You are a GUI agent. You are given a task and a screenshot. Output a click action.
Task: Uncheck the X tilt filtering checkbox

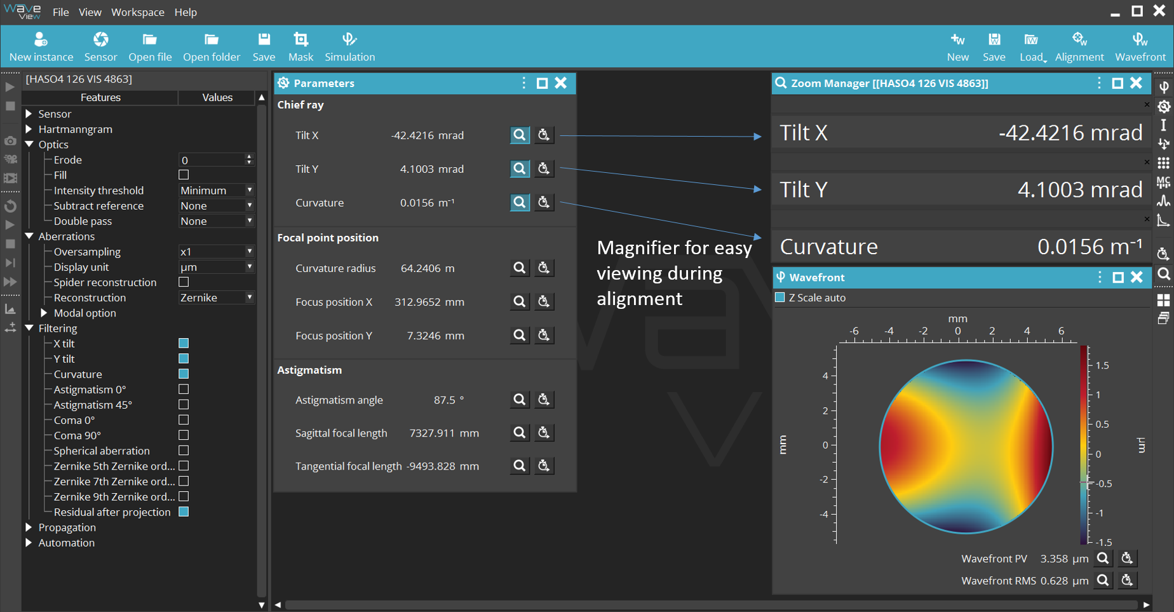click(x=184, y=343)
